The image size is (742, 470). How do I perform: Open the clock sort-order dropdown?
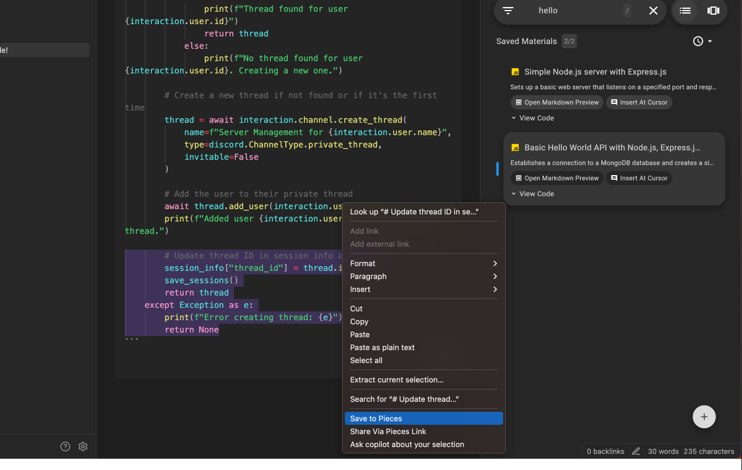(x=703, y=41)
